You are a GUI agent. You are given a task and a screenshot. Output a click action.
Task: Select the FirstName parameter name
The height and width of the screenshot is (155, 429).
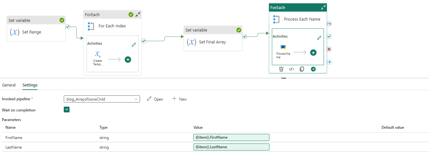click(14, 137)
